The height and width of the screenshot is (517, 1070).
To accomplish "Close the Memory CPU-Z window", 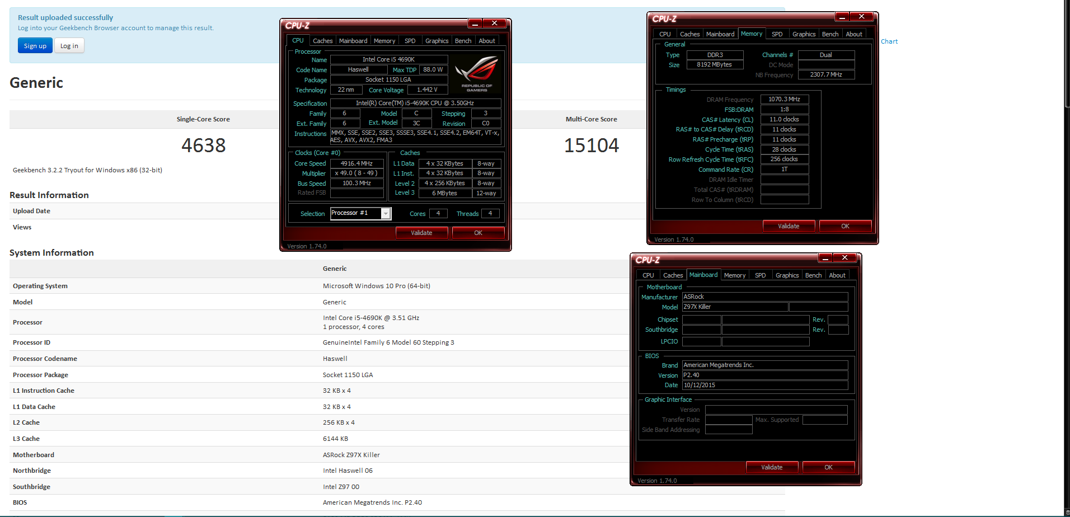I will click(x=862, y=17).
